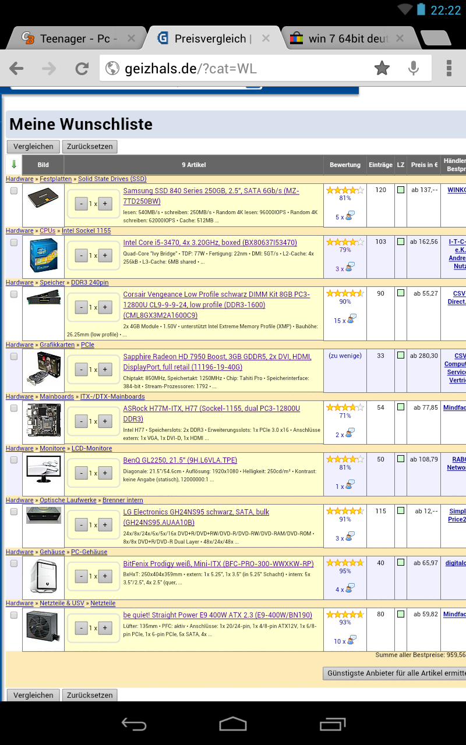Close the Preisvergleich tab
466x745 pixels.
click(x=266, y=38)
